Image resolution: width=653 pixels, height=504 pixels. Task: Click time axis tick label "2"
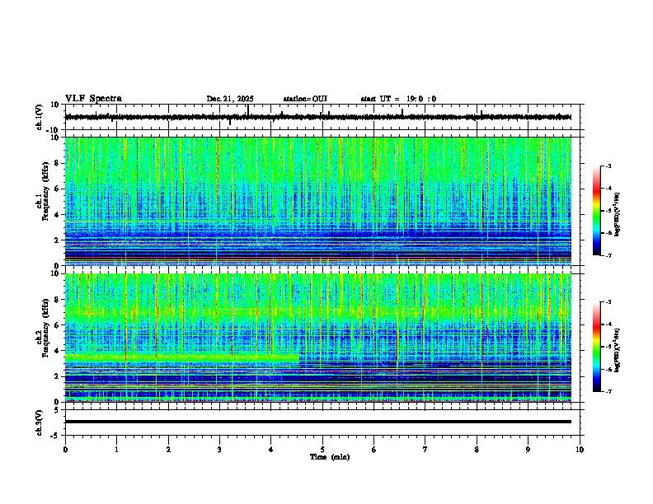pyautogui.click(x=168, y=449)
